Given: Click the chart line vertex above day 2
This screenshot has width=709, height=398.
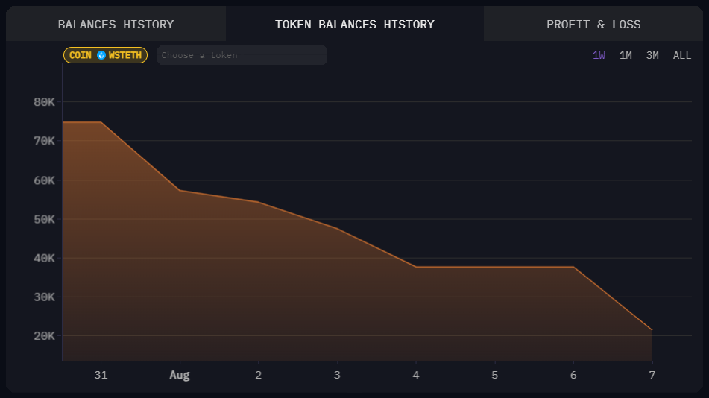Looking at the screenshot, I should [x=258, y=202].
